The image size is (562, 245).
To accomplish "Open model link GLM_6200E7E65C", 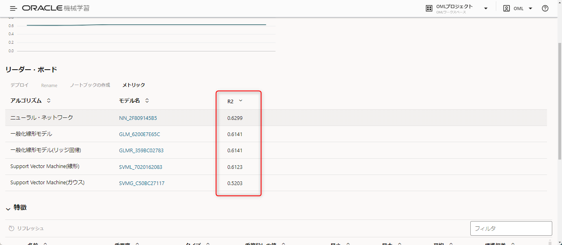I will (140, 134).
